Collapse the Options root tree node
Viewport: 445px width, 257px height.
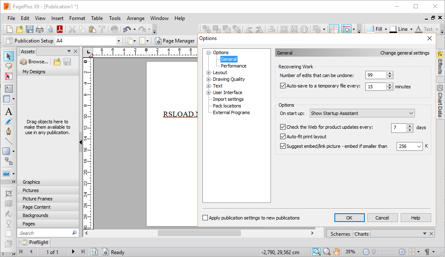pos(209,52)
